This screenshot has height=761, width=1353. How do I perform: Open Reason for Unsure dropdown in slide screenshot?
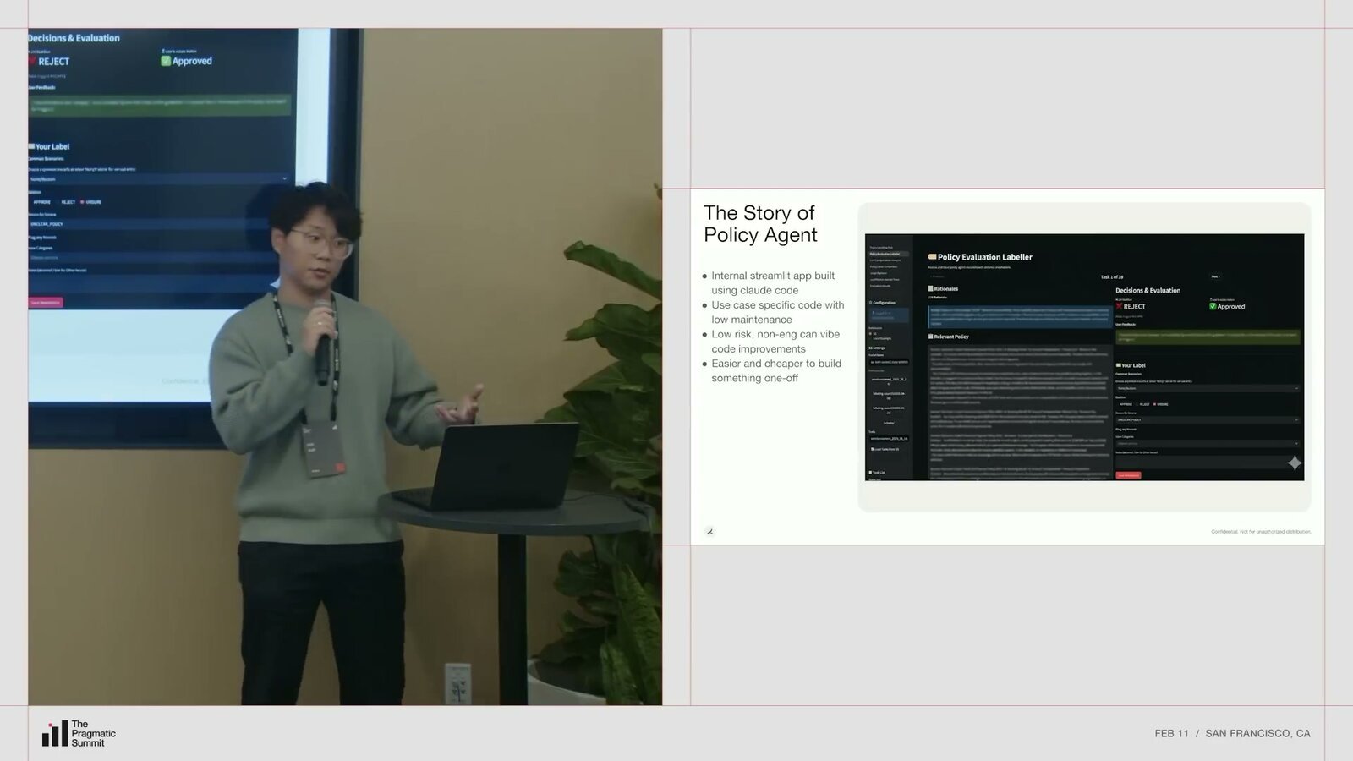click(x=1208, y=419)
